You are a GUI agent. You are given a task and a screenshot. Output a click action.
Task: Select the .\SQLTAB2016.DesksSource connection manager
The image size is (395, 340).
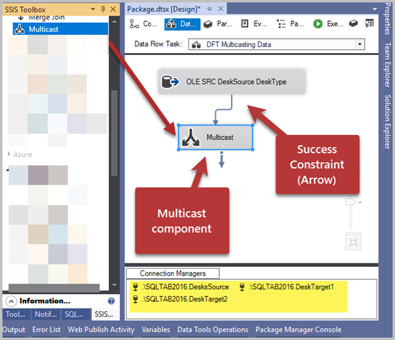coord(181,287)
